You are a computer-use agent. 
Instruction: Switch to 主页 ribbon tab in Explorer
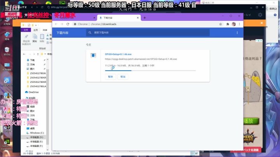pos(35,30)
